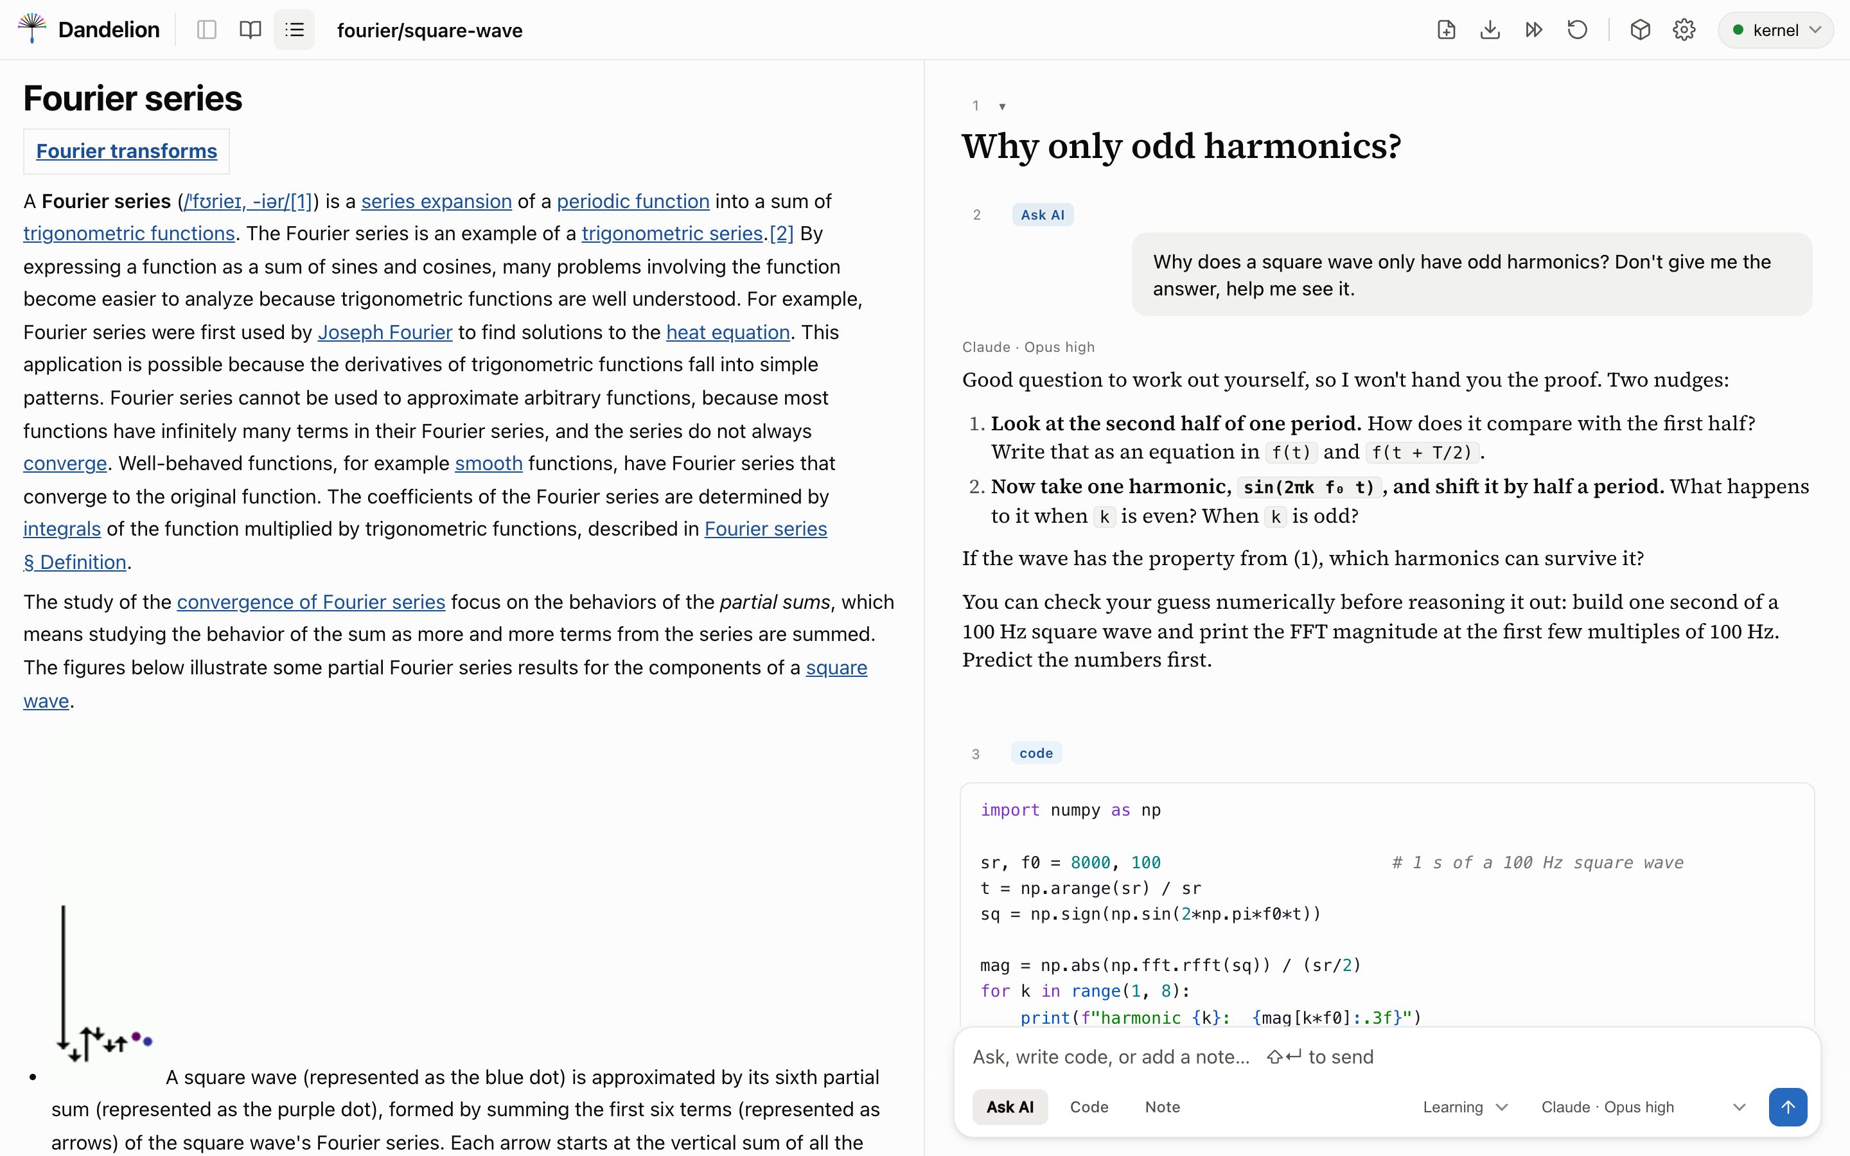Screen dimensions: 1850x1156
Task: Follow the Joseph Fourier link
Action: click(x=385, y=332)
